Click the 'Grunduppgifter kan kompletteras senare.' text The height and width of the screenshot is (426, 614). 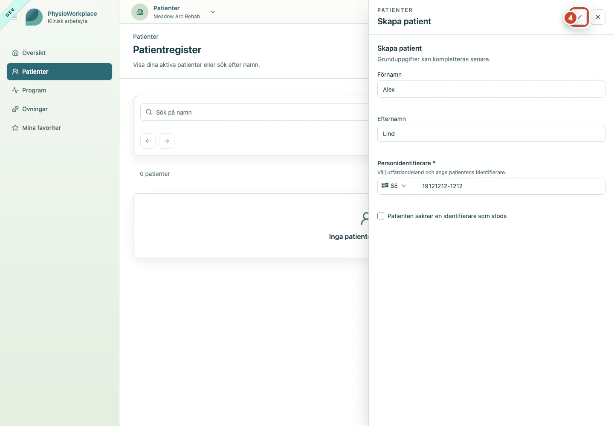[x=434, y=59]
